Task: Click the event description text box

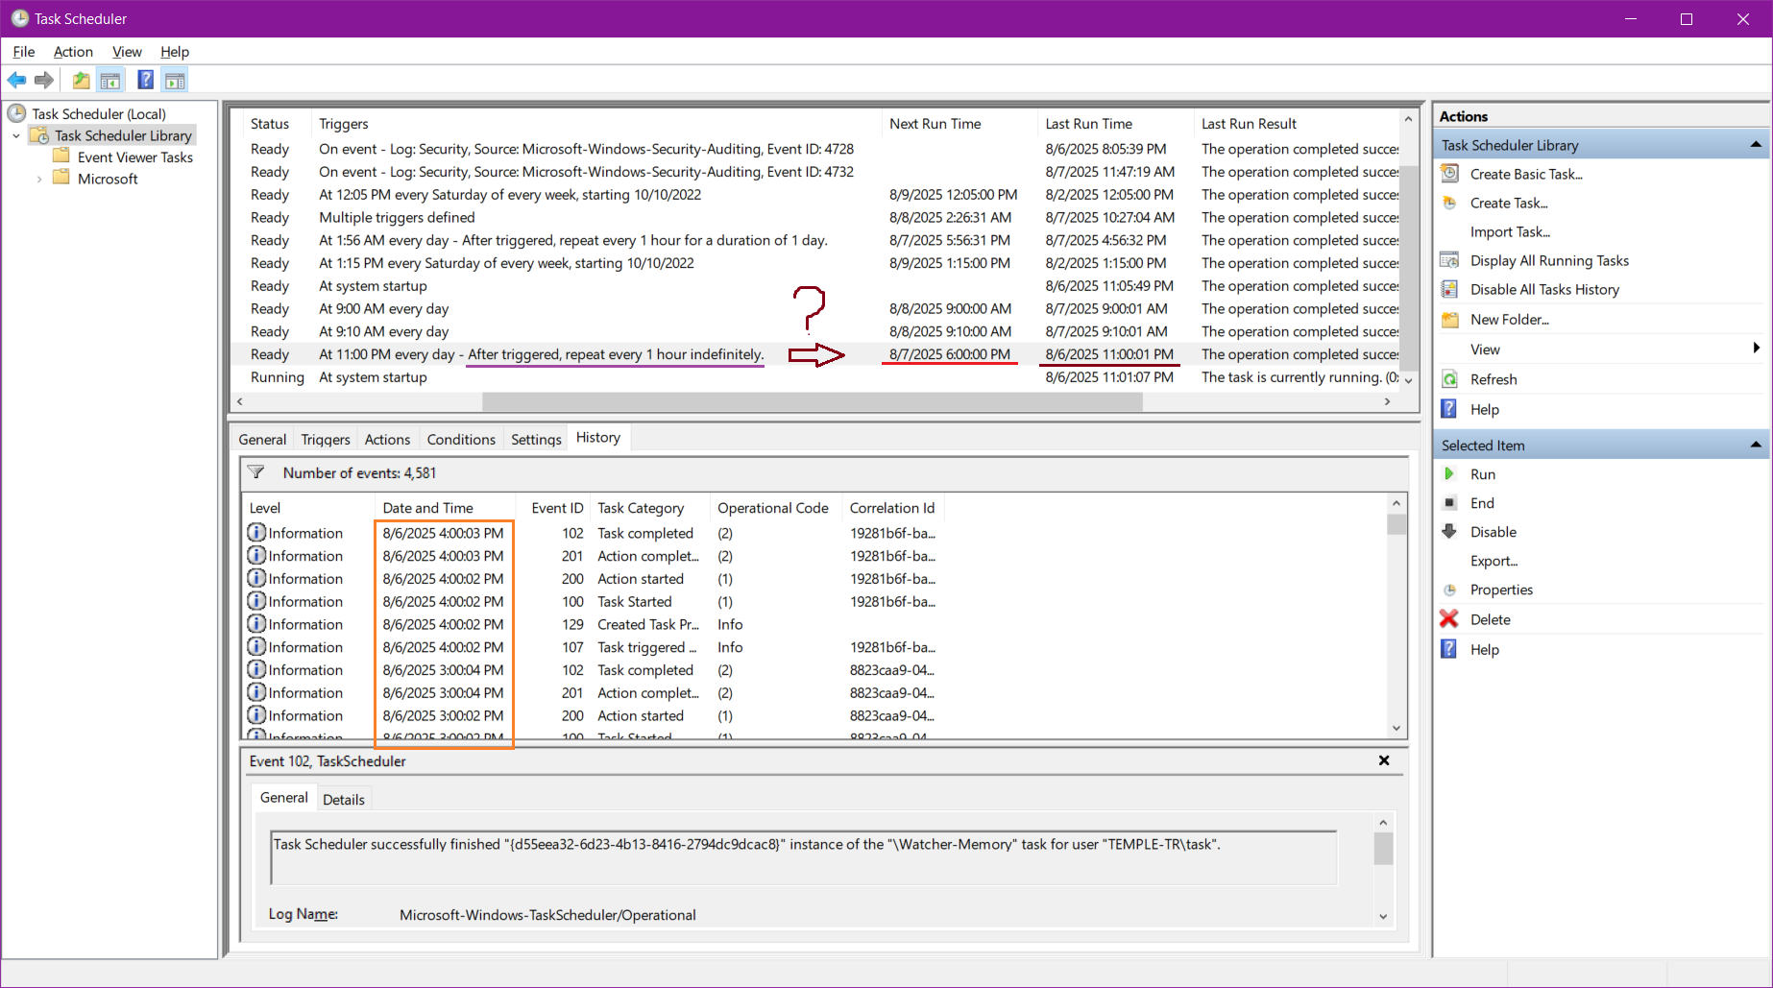Action: 804,856
